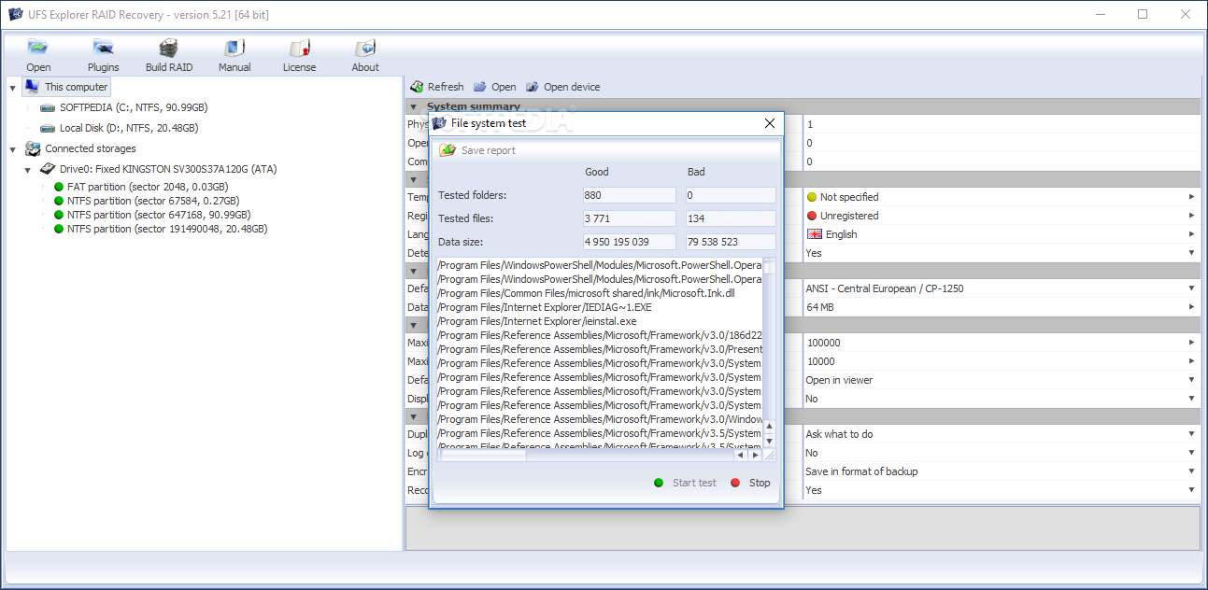Click Start test button

pyautogui.click(x=685, y=483)
